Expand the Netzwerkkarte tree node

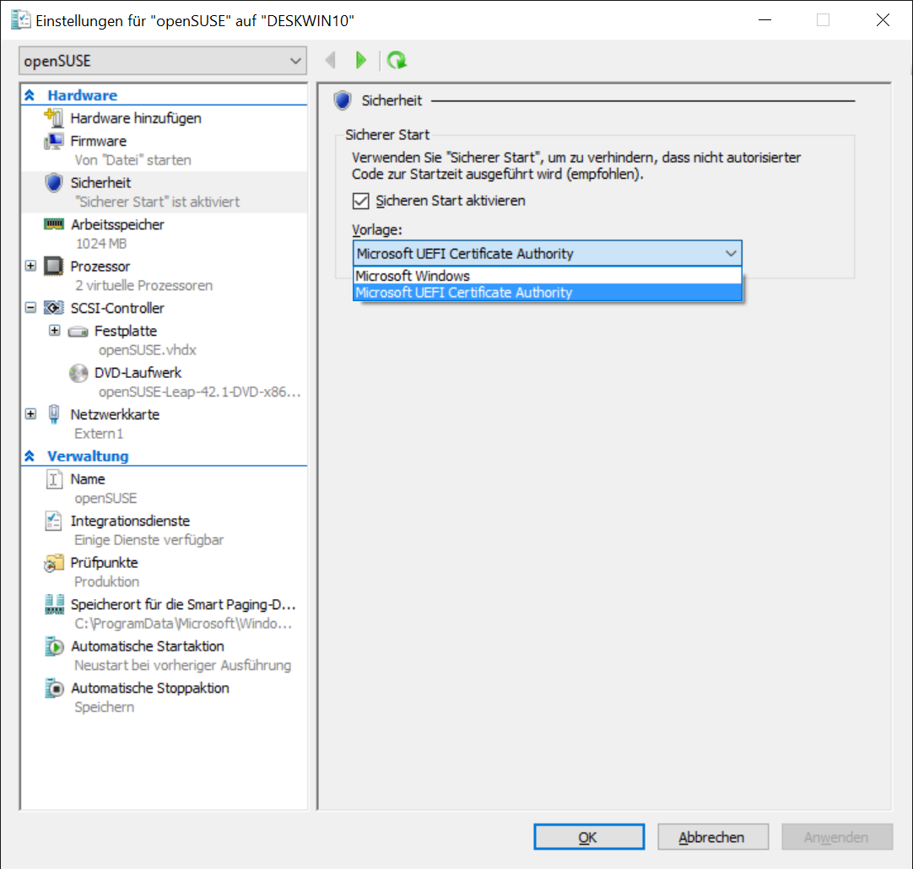coord(31,414)
